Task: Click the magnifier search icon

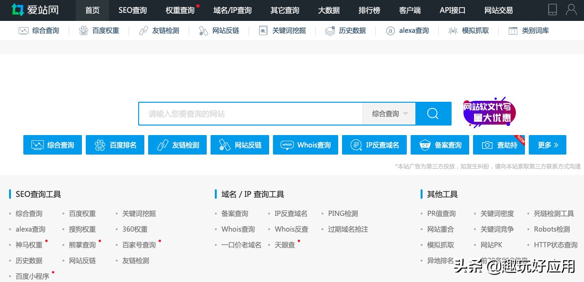Action: coord(433,113)
